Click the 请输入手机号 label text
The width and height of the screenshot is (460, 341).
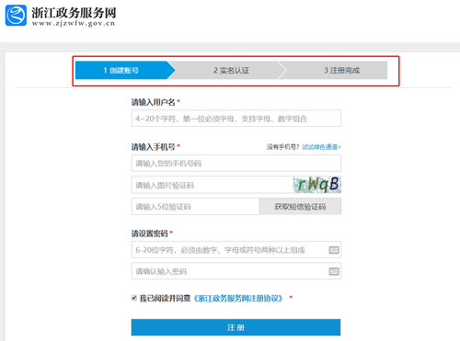coord(153,147)
